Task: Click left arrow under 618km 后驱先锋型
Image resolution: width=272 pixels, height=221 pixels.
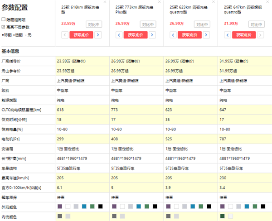Action: click(65, 35)
